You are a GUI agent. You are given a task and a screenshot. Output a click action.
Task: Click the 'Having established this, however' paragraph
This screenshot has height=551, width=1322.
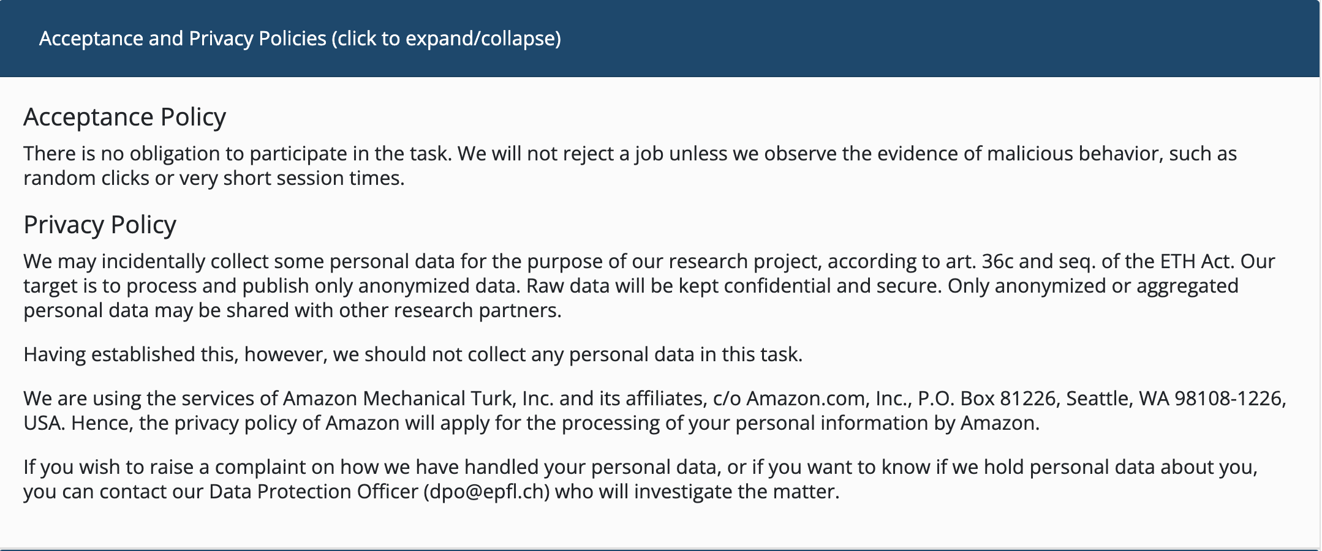413,354
